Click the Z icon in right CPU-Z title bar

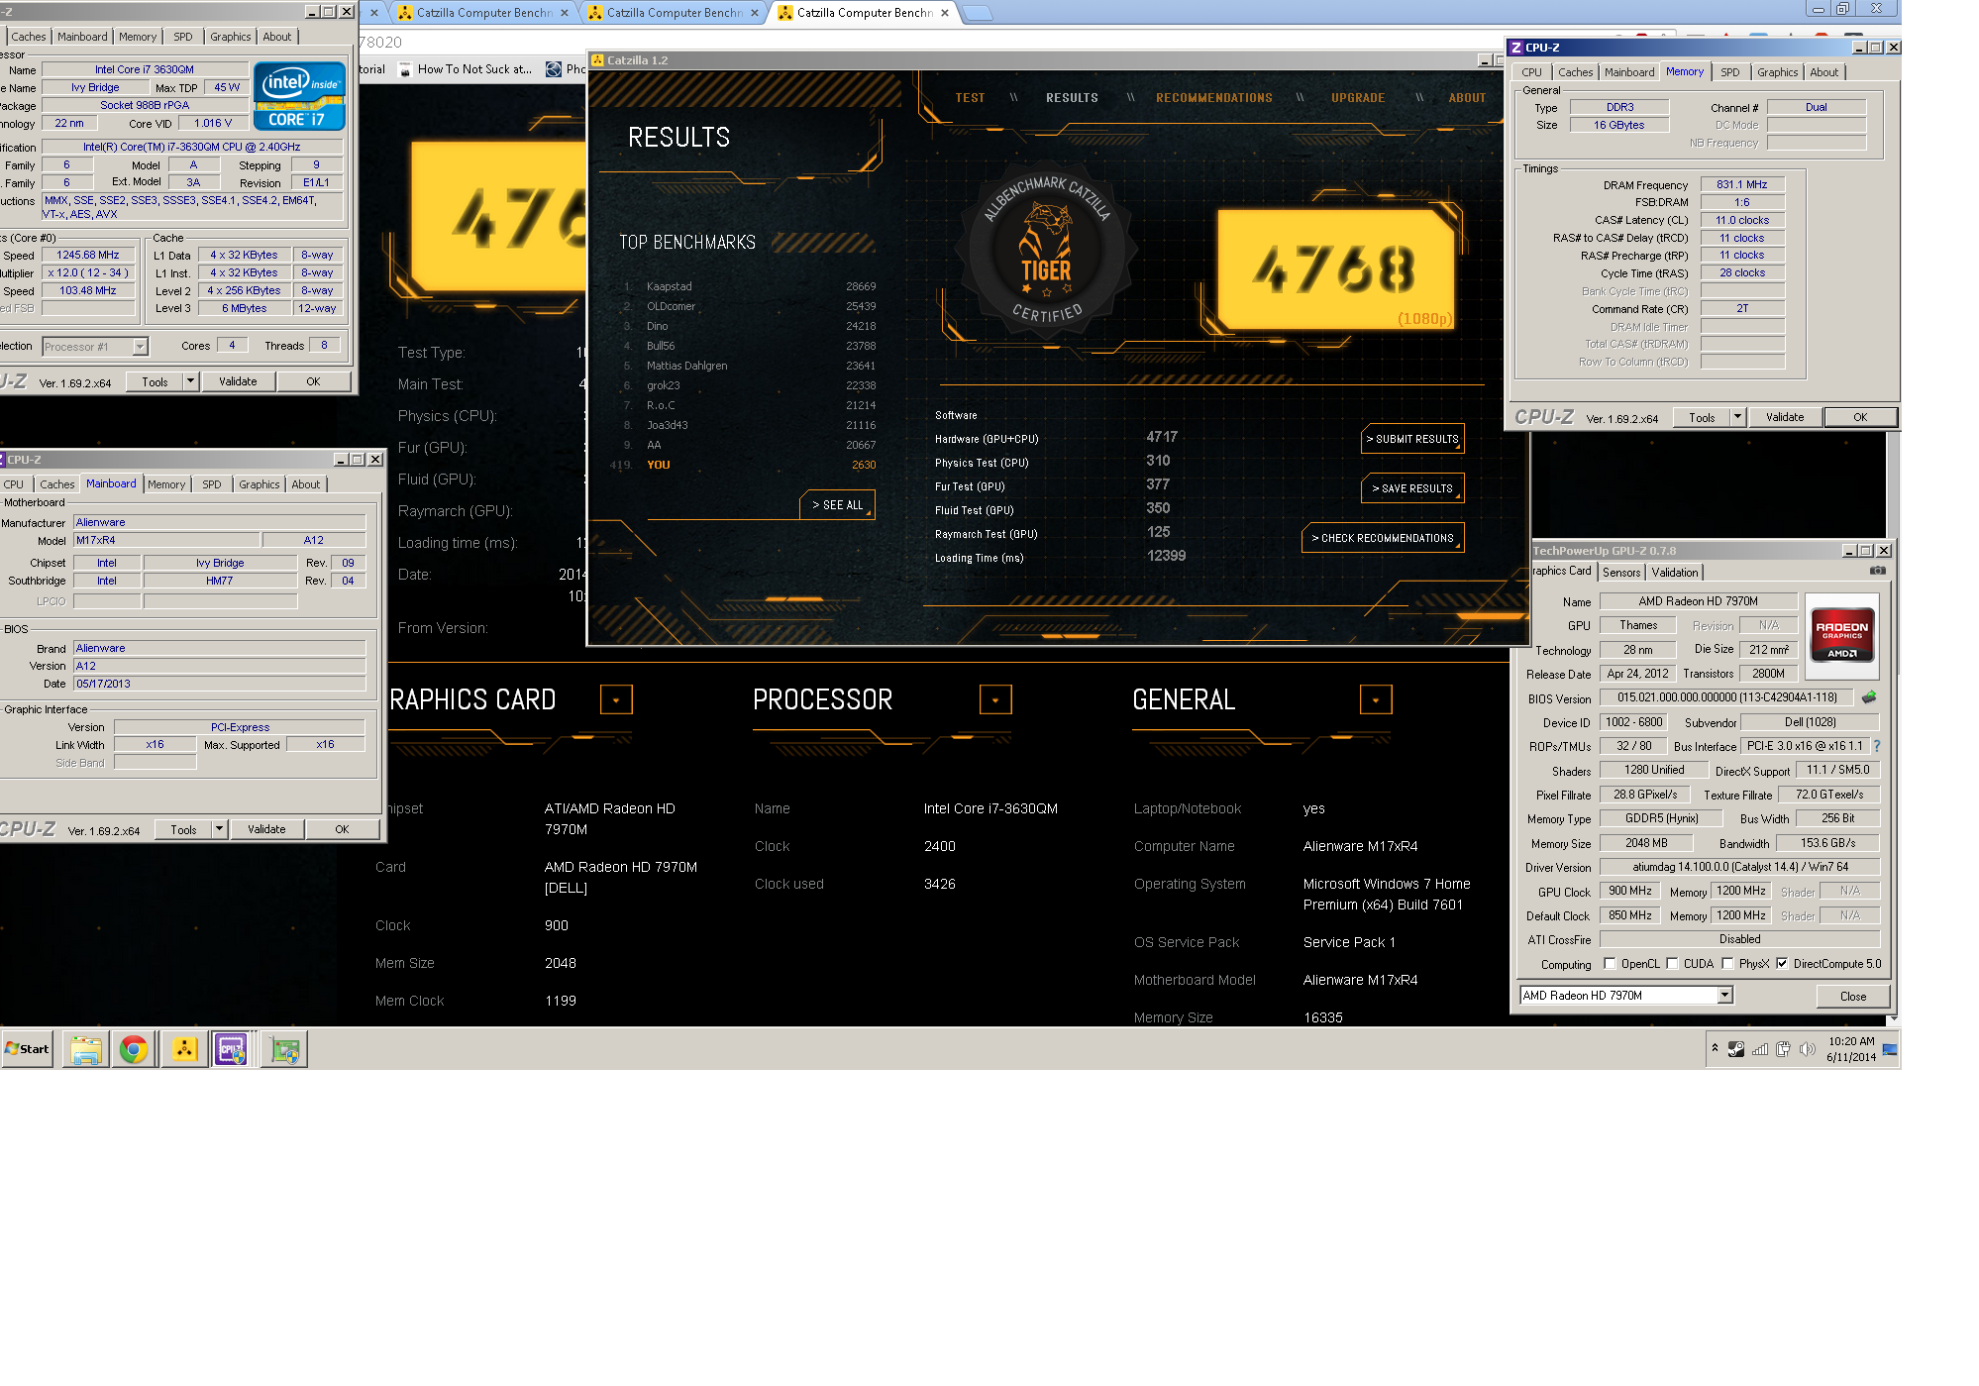point(1515,48)
